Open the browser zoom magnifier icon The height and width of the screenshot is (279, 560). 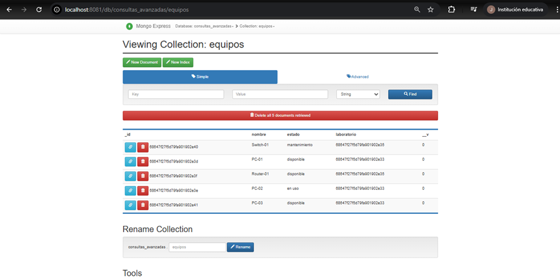click(417, 9)
